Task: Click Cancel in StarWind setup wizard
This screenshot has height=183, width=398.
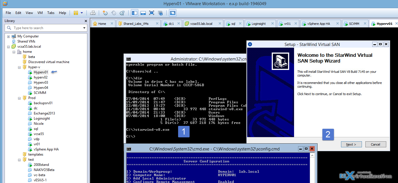Action: click(376, 144)
